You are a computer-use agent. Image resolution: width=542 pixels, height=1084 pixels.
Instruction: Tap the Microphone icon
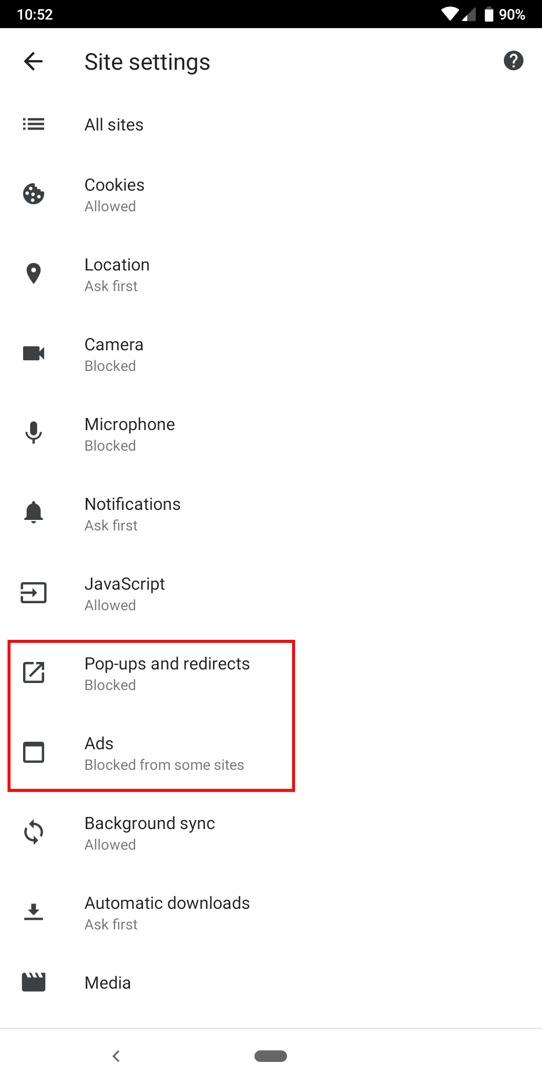coord(34,433)
